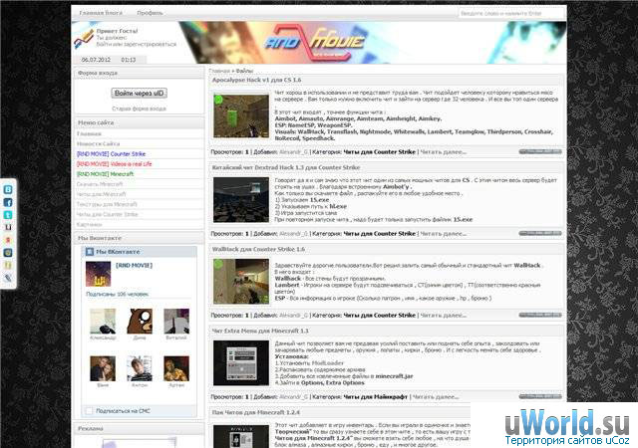
Task: Open Apocalypse Hack screenshot thumbnail
Action: (x=241, y=116)
